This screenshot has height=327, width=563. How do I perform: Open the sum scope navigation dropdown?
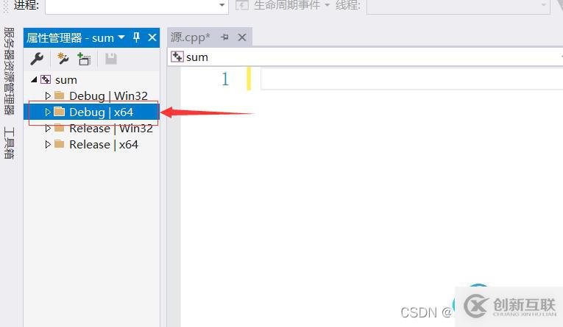[365, 57]
